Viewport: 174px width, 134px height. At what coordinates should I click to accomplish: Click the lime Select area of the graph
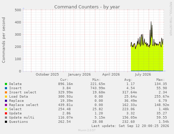(x=147, y=58)
